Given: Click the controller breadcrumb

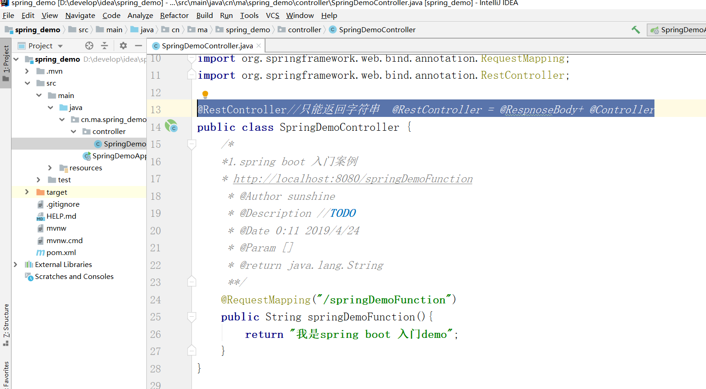Looking at the screenshot, I should pyautogui.click(x=300, y=29).
